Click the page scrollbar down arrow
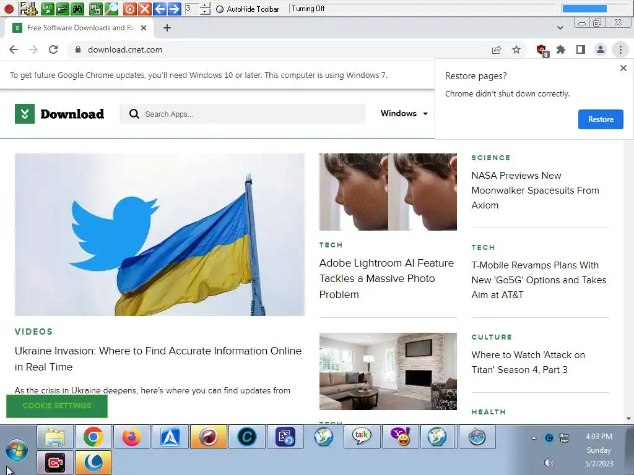This screenshot has width=634, height=475. (x=629, y=419)
